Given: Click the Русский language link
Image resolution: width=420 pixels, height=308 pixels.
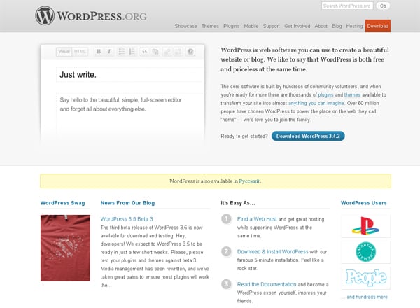Looking at the screenshot, I should tap(249, 181).
